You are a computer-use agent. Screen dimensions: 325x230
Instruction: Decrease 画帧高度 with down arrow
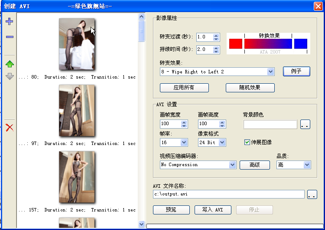[x=222, y=126]
